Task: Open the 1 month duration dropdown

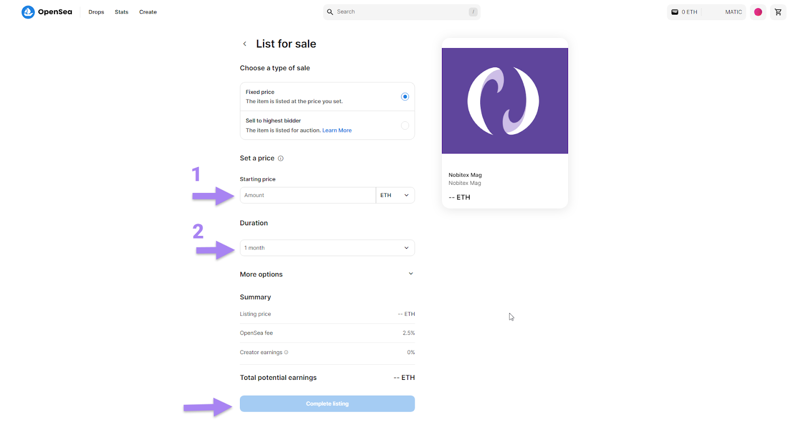Action: pyautogui.click(x=327, y=248)
